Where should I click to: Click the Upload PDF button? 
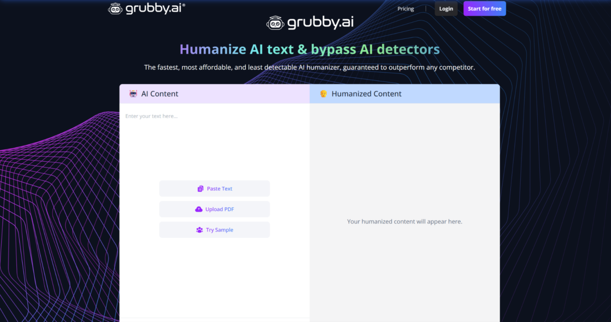pos(214,209)
